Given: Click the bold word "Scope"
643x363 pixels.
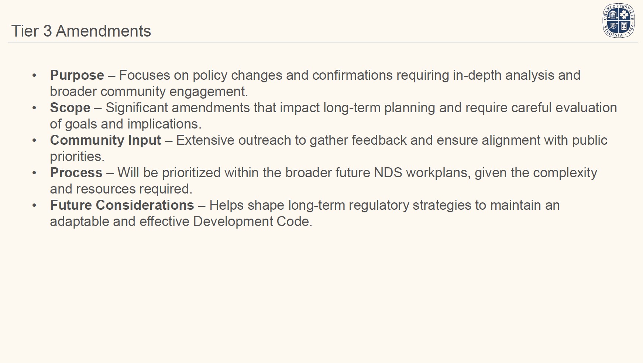Looking at the screenshot, I should [70, 108].
